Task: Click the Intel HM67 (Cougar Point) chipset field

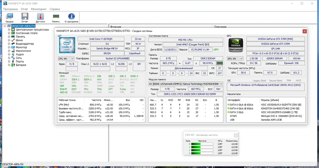Action: tap(193, 44)
